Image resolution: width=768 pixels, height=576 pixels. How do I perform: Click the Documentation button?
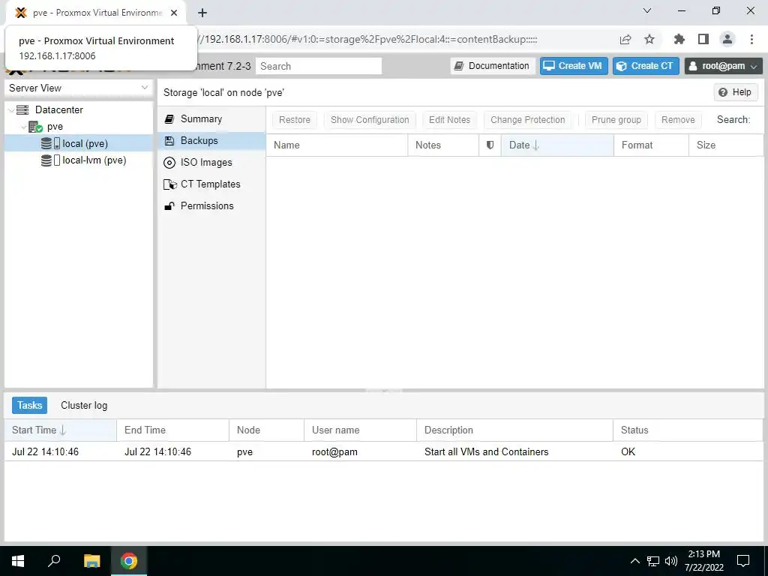pos(493,66)
